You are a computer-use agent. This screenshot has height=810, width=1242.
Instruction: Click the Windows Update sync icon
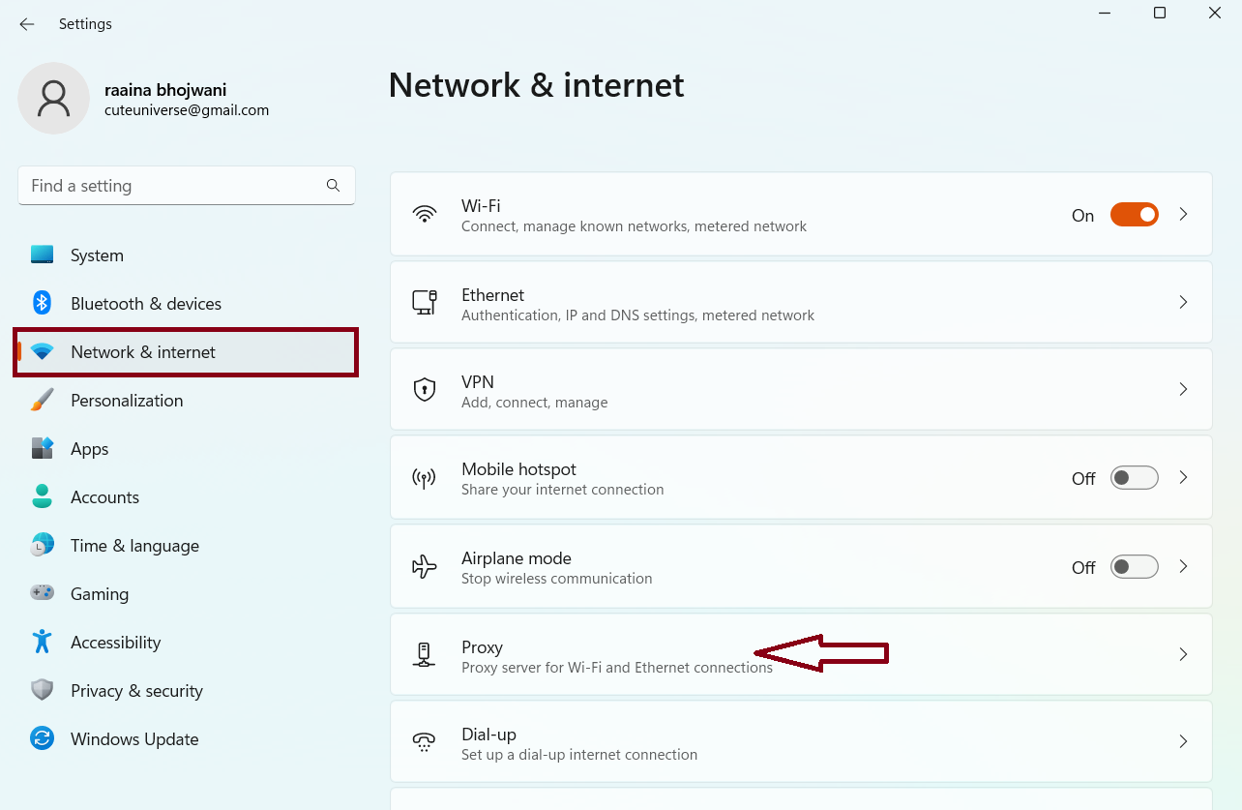pyautogui.click(x=42, y=738)
